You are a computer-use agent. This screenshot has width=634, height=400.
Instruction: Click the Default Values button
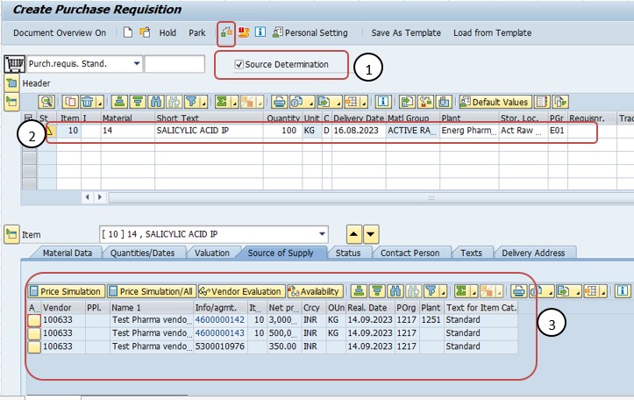click(495, 102)
